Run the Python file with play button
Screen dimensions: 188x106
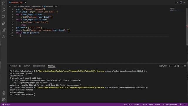[175, 3]
